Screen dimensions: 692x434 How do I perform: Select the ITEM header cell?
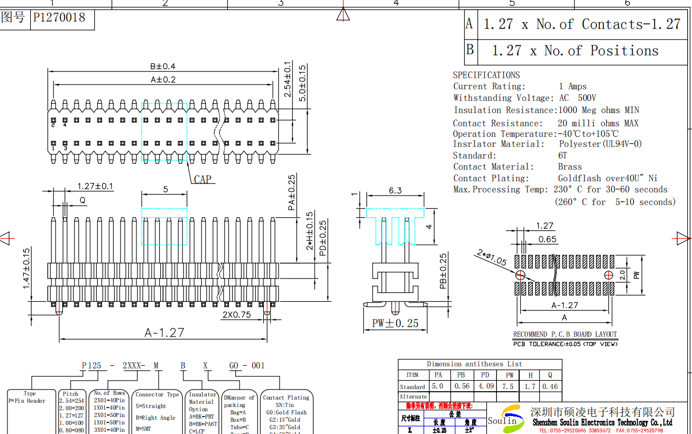tap(412, 375)
